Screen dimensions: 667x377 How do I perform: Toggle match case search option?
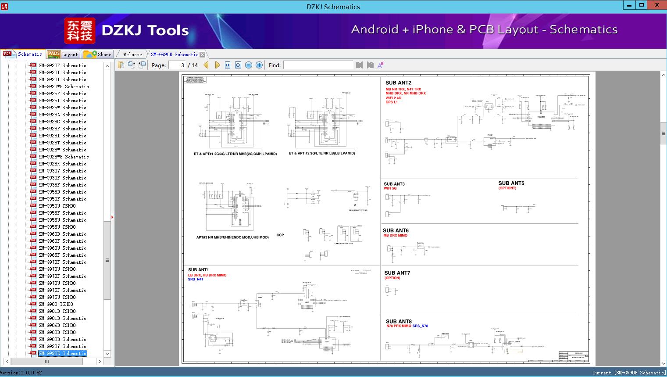381,65
